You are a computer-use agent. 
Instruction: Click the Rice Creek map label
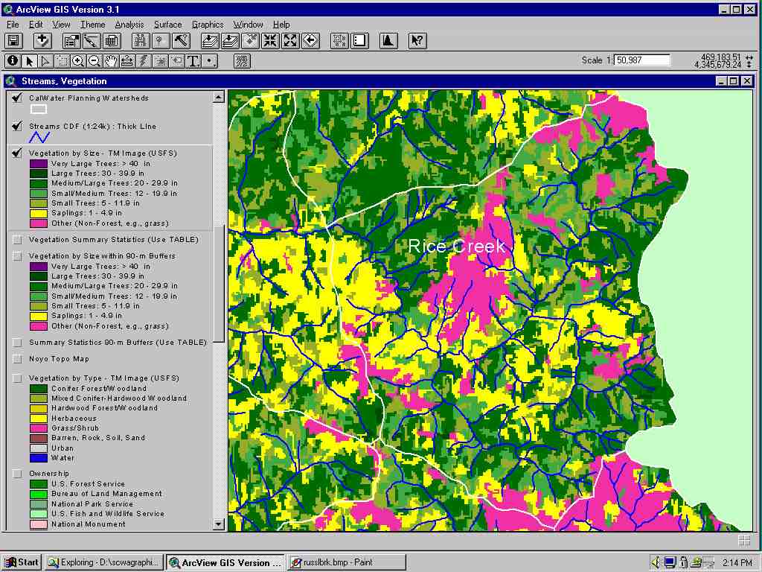point(457,246)
